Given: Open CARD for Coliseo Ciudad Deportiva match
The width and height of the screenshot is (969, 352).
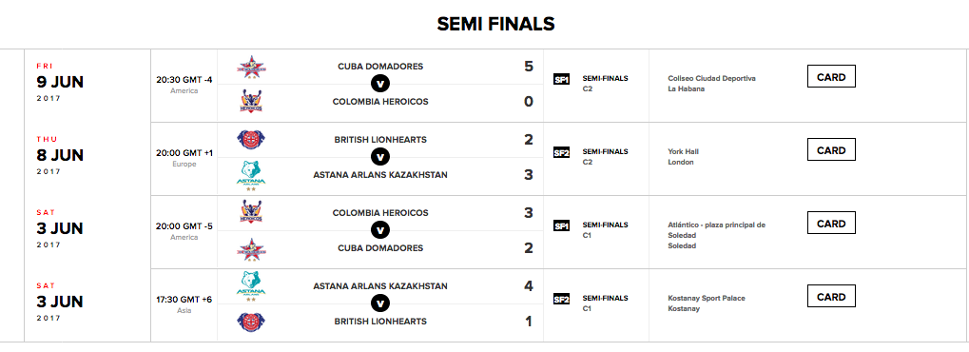Looking at the screenshot, I should pyautogui.click(x=831, y=77).
